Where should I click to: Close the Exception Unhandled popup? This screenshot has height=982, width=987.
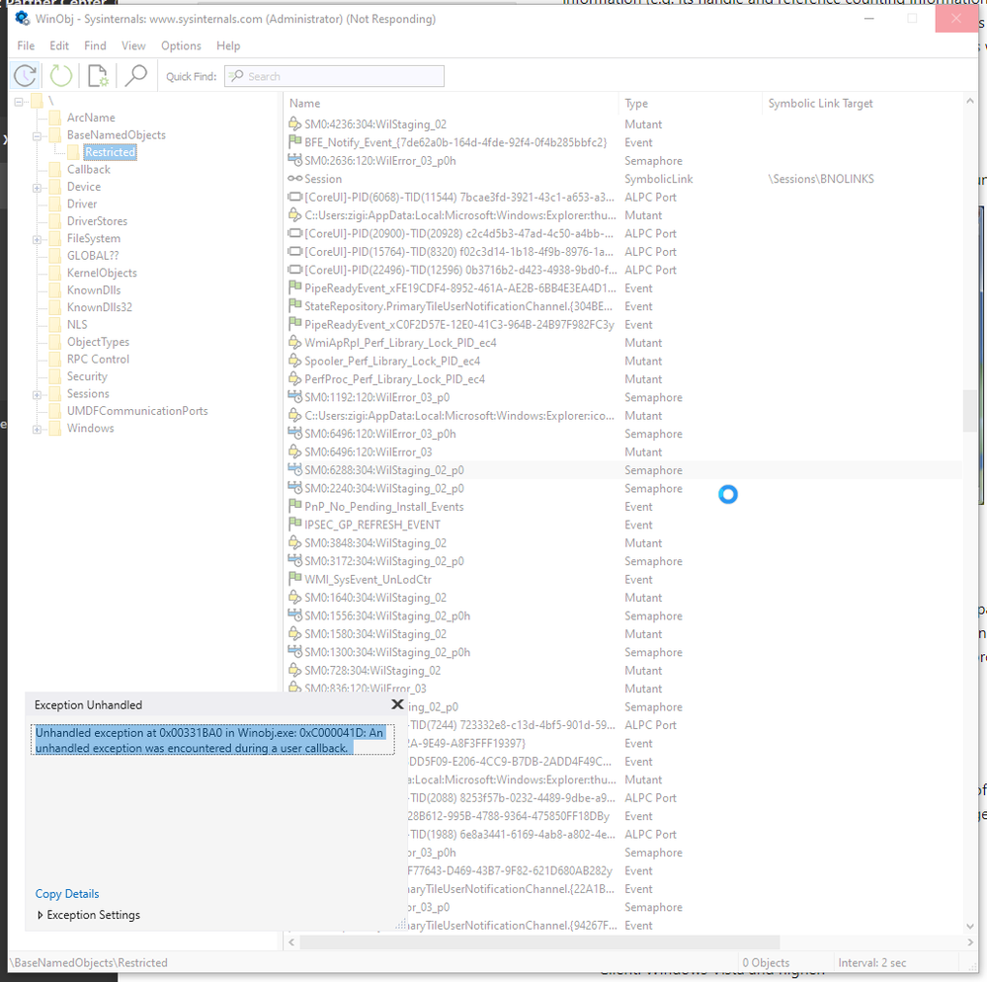click(397, 704)
